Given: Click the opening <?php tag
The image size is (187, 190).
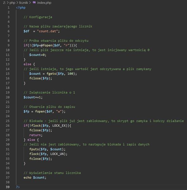Looking at the screenshot, I should coord(21,8).
